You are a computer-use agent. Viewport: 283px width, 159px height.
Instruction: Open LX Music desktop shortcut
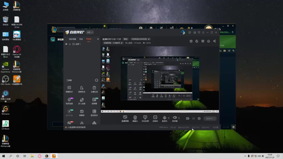(5, 125)
